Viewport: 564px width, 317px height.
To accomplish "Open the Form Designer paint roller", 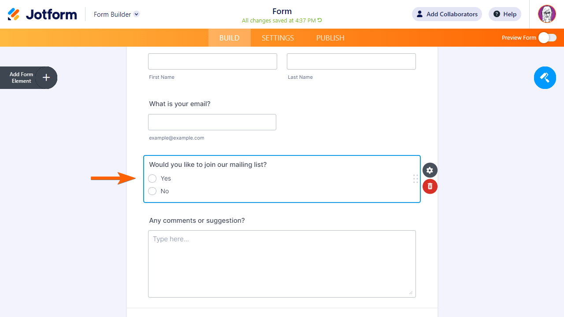I will [545, 78].
